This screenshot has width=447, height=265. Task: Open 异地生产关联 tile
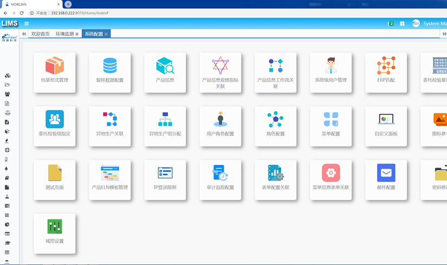point(110,127)
